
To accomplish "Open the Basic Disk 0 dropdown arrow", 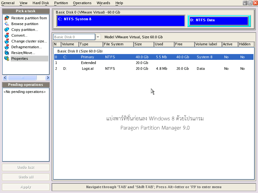I will pos(98,37).
